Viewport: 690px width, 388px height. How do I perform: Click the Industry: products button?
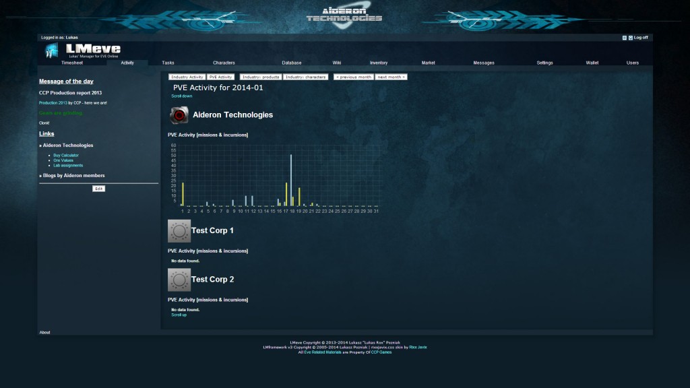click(261, 77)
